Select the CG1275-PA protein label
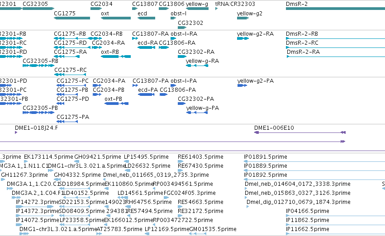Image resolution: width=385 pixels, height=236 pixels. pyautogui.click(x=73, y=117)
